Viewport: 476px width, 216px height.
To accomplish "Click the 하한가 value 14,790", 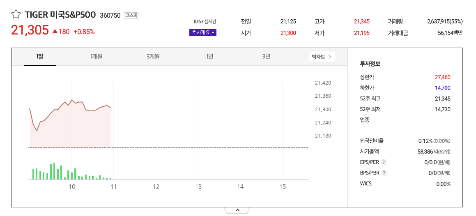I will click(x=443, y=88).
